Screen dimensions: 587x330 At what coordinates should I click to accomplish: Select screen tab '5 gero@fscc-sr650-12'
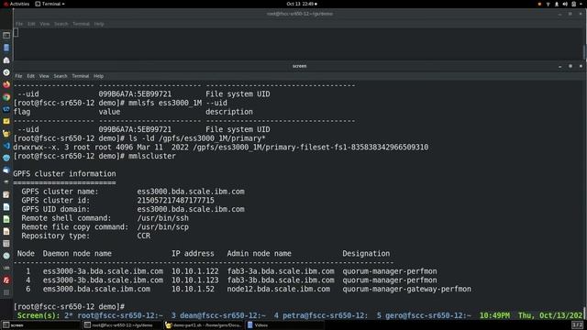[x=424, y=315]
